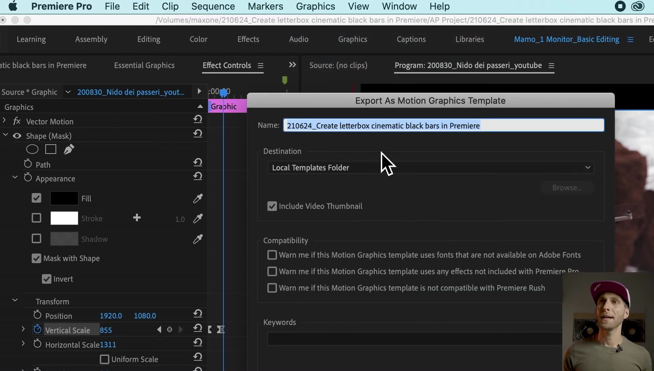This screenshot has width=654, height=371.
Task: Pick Fill color with eyedropper
Action: tap(198, 198)
